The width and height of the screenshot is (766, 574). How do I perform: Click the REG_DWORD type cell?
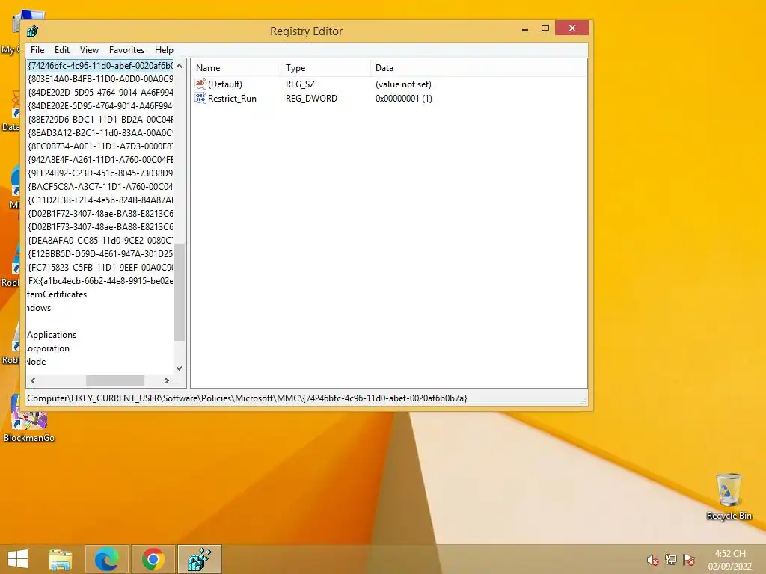click(x=311, y=98)
